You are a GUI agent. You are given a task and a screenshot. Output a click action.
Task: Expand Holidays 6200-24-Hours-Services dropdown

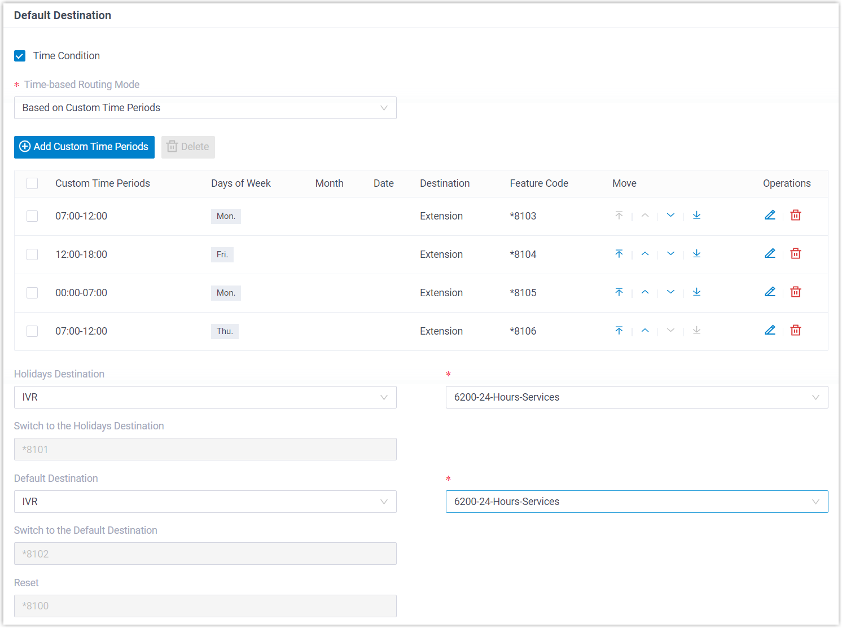click(637, 397)
